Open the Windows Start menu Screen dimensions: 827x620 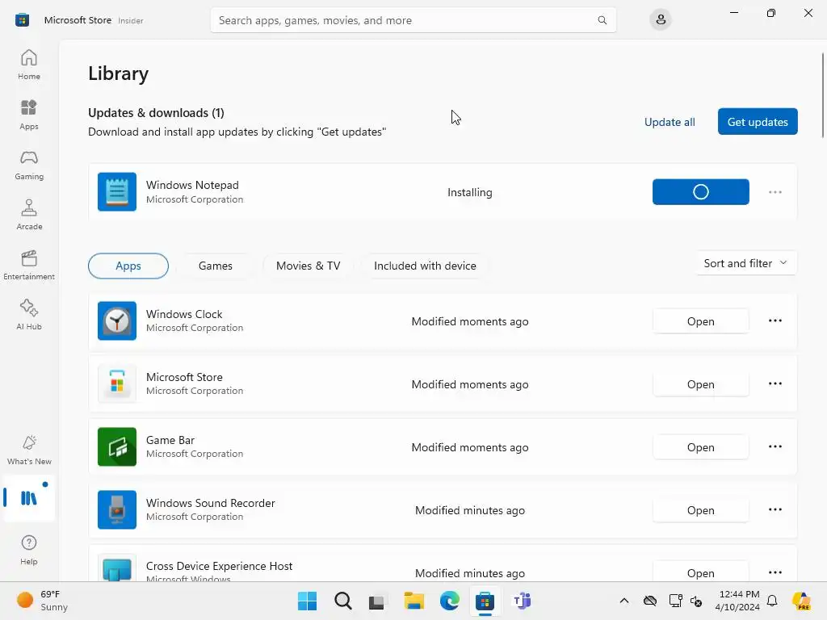point(307,601)
